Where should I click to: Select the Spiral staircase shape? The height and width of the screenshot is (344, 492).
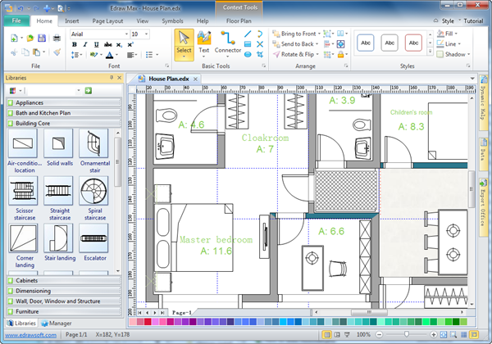point(95,192)
